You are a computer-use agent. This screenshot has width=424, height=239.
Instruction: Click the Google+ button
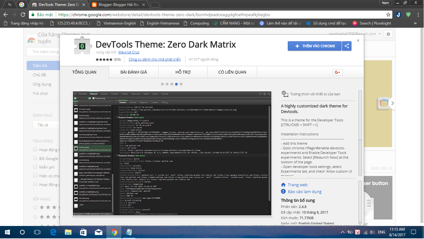(337, 72)
